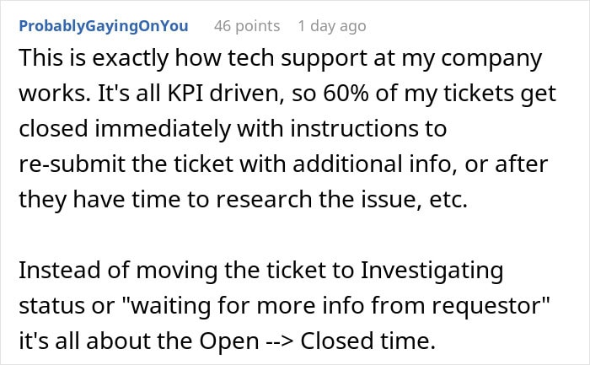
Task: Click the word 'company' ending the first line
Action: [491, 58]
